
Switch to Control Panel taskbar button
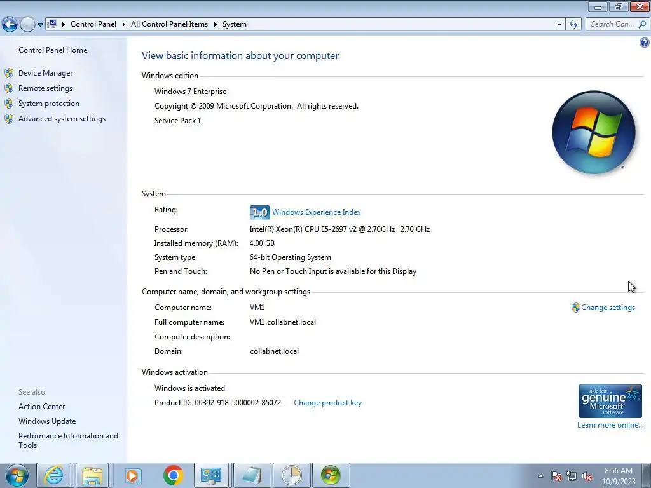coord(211,475)
